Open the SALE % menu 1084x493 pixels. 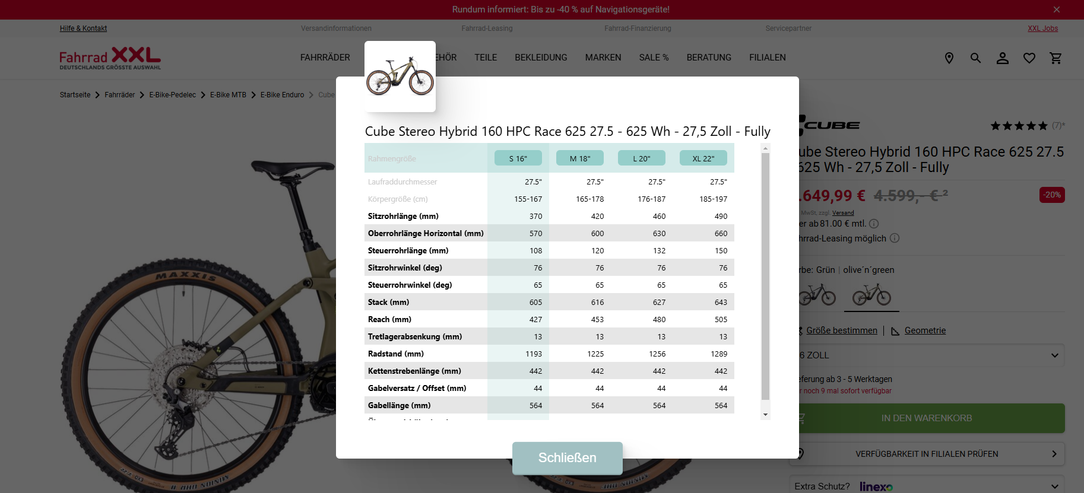pyautogui.click(x=654, y=58)
